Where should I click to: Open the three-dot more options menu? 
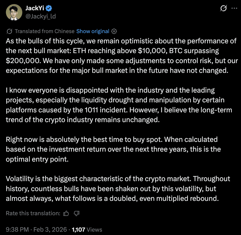point(234,8)
